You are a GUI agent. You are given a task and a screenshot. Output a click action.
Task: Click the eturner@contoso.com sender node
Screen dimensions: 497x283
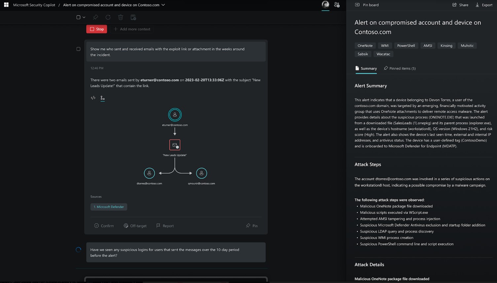point(175,115)
